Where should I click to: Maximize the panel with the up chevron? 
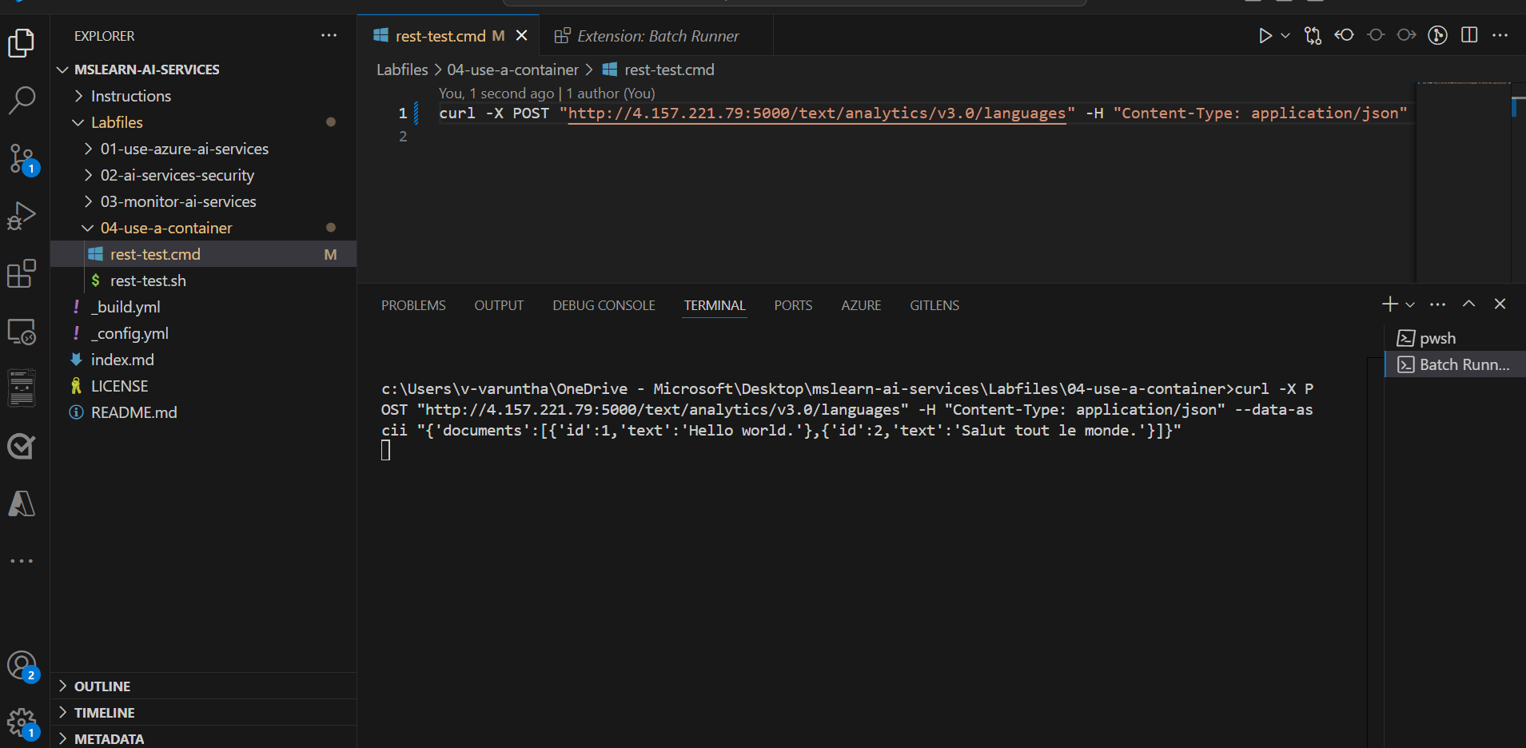[x=1468, y=304]
